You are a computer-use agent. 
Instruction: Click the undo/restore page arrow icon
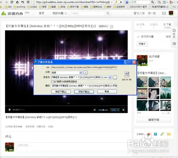tap(23, 2)
